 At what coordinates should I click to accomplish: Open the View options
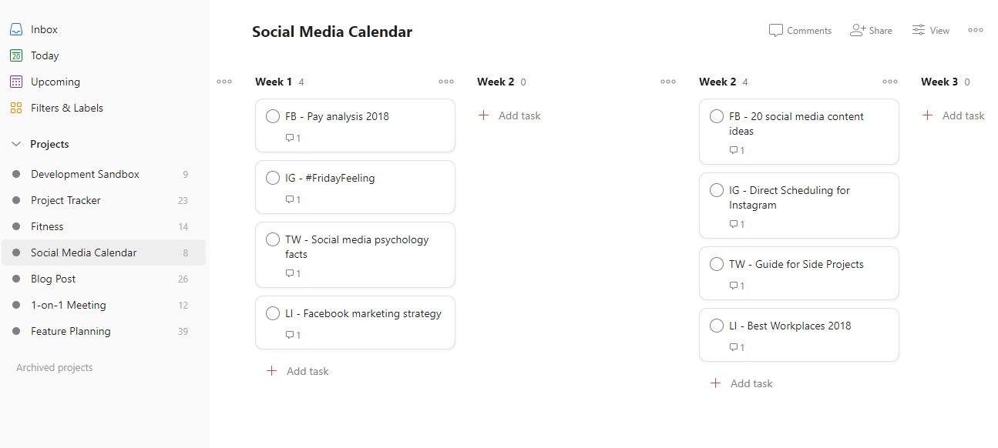(x=930, y=30)
